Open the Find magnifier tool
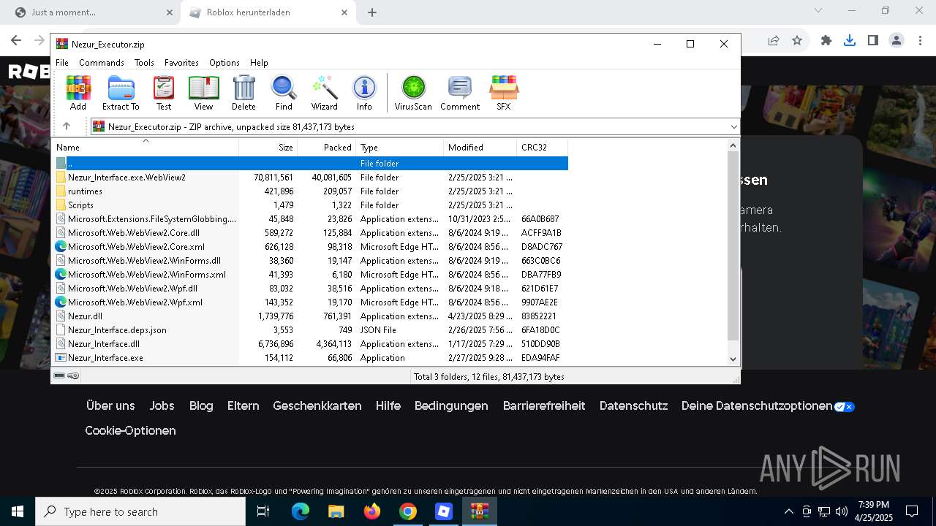The width and height of the screenshot is (936, 526). click(x=284, y=93)
